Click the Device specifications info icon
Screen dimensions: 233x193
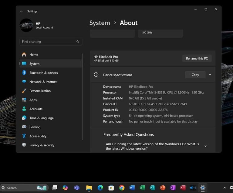pyautogui.click(x=96, y=75)
